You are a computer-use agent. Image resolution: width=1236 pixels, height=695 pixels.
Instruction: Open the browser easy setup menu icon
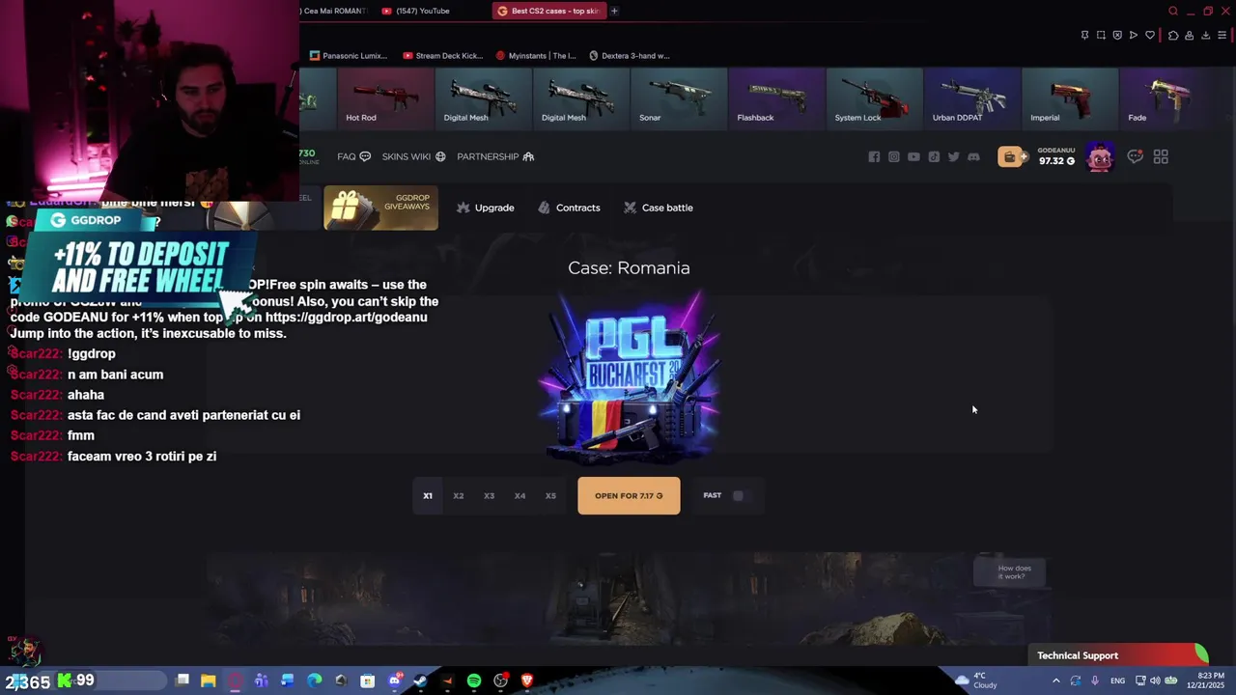pos(1222,35)
